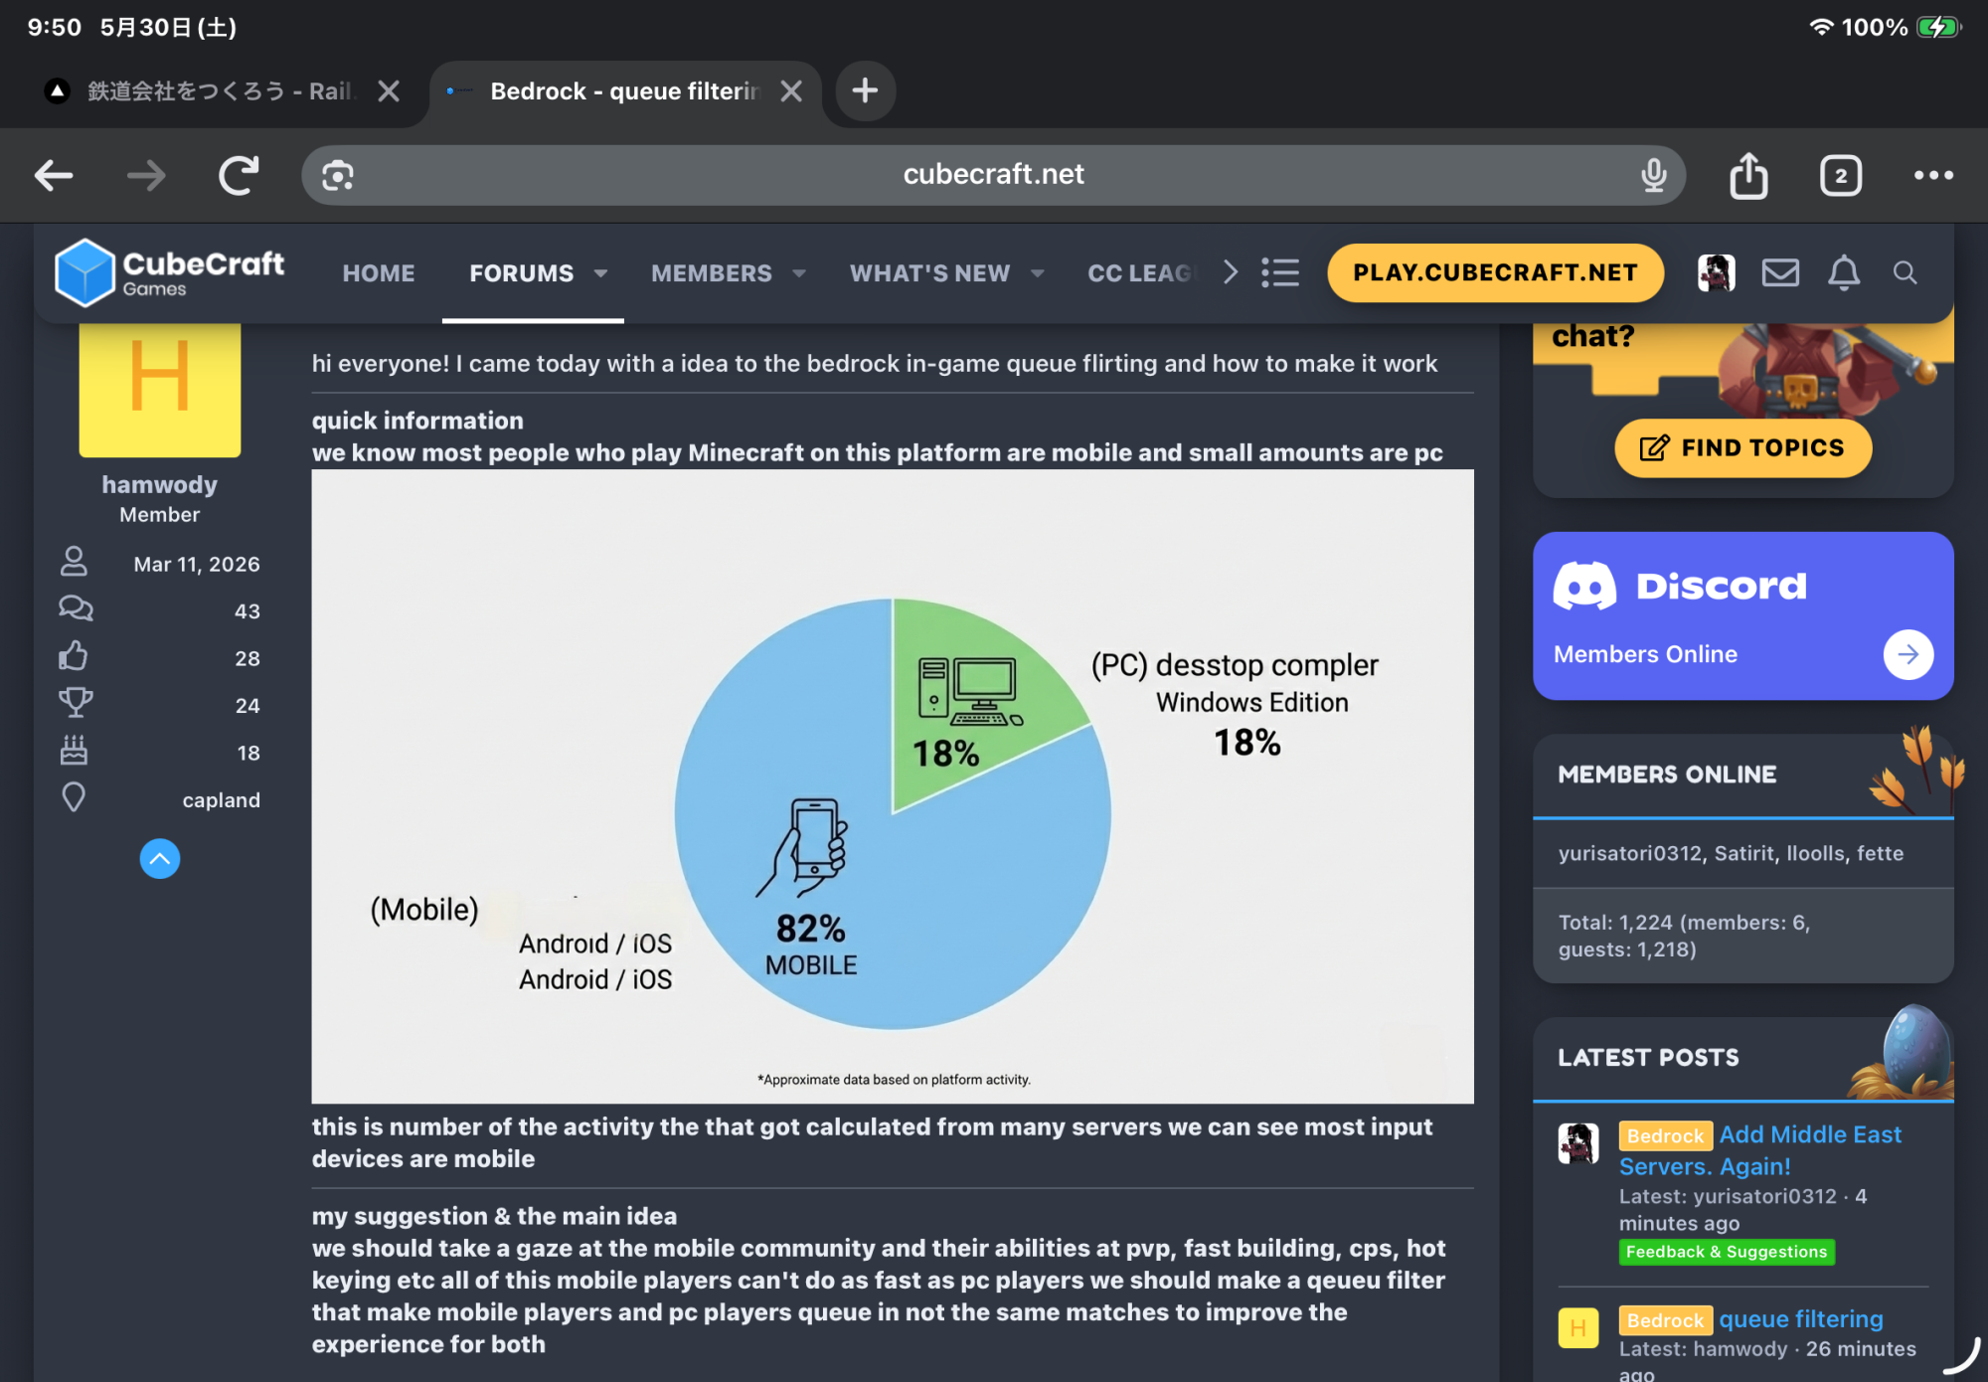Tap the Wi-Fi status icon
This screenshot has height=1382, width=1988.
[1821, 27]
